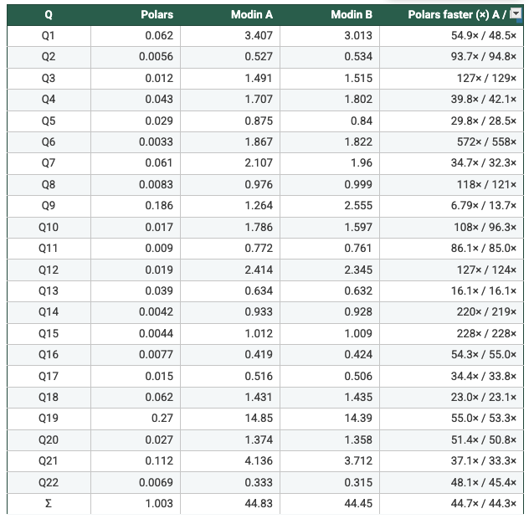The image size is (529, 519).
Task: Click the Polars column header
Action: tap(157, 15)
